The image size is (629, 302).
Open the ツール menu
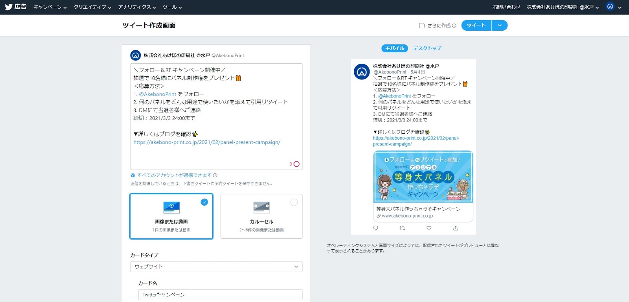point(172,7)
